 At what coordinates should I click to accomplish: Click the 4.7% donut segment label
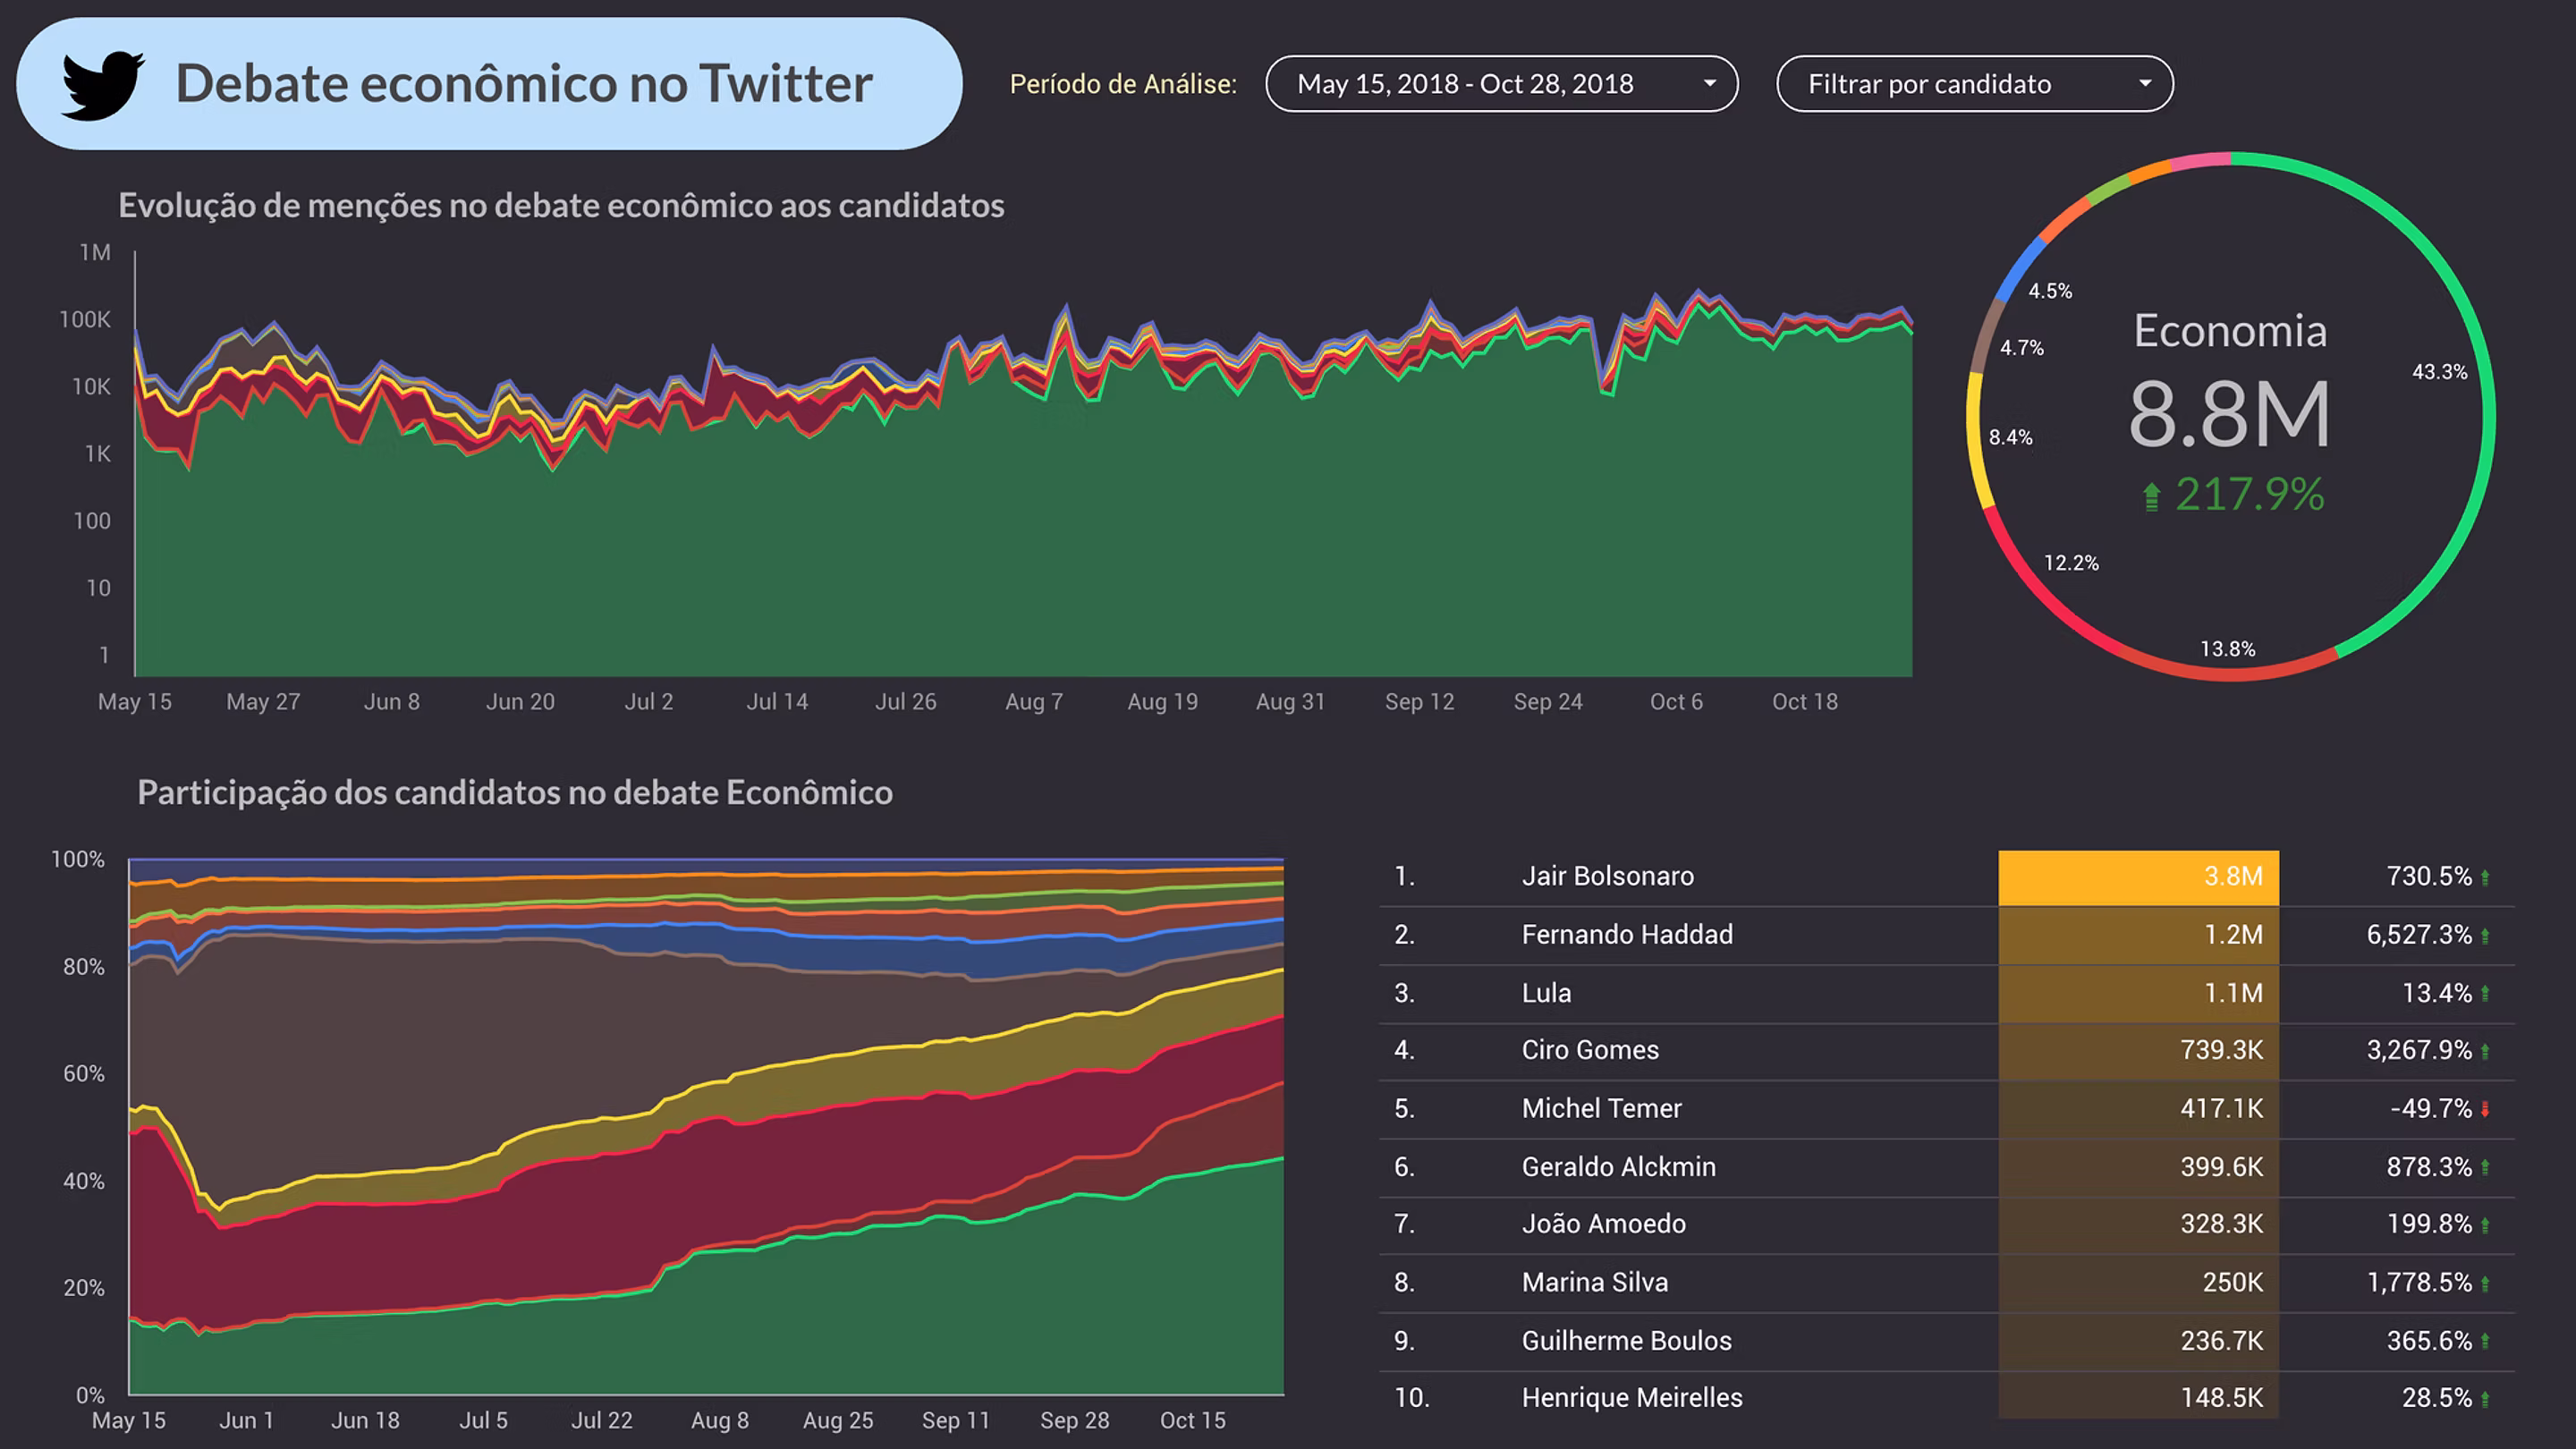pyautogui.click(x=2021, y=348)
